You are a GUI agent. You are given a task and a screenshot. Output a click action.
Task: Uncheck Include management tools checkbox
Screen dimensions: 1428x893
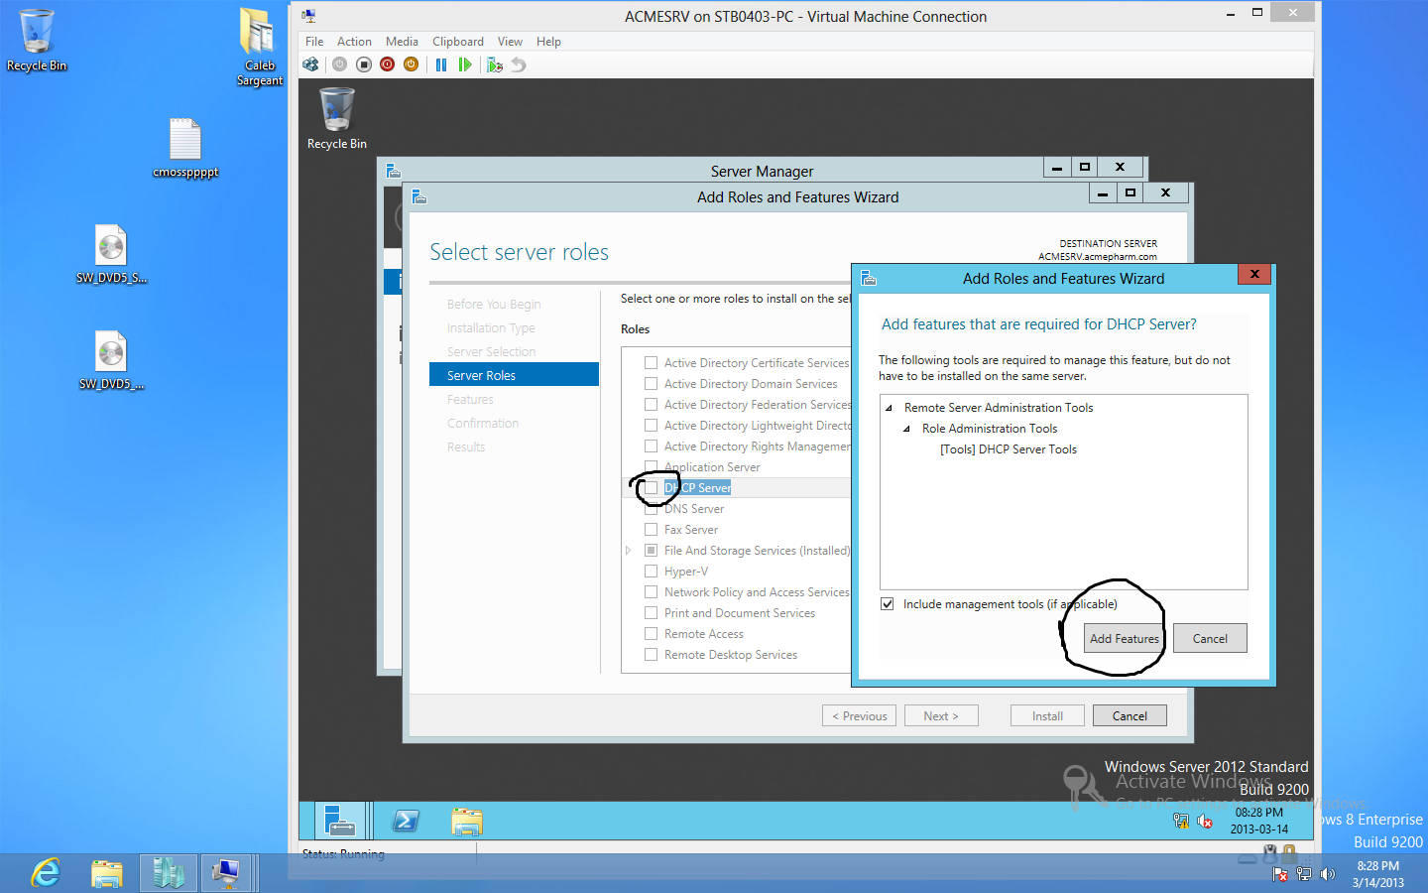pyautogui.click(x=888, y=603)
